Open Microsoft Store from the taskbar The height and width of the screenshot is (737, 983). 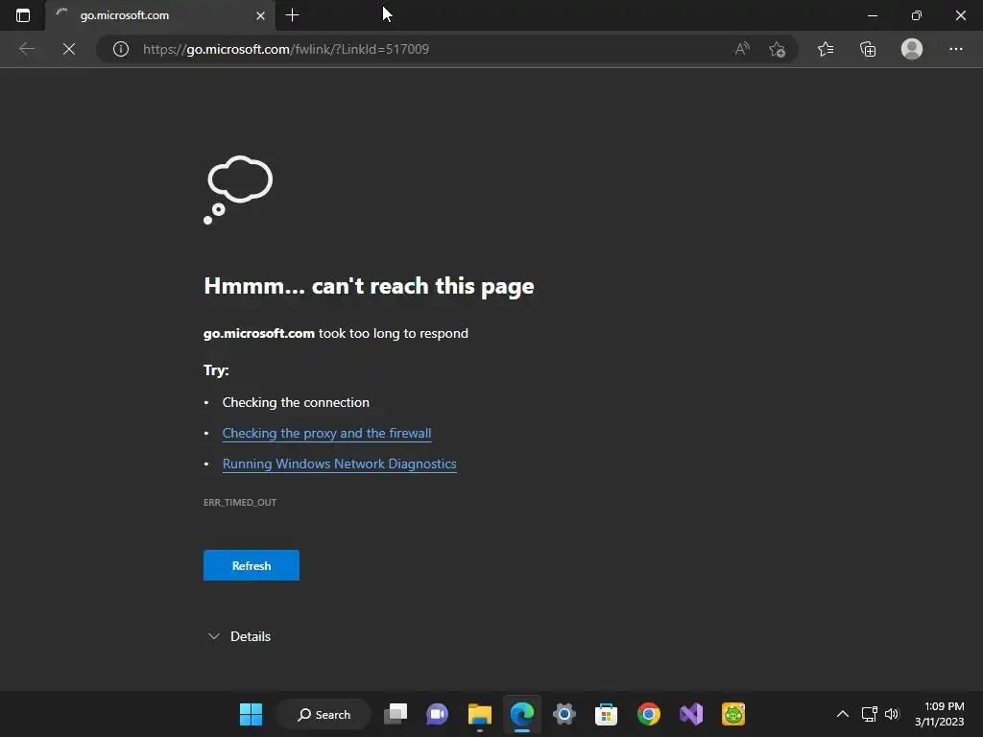(607, 714)
